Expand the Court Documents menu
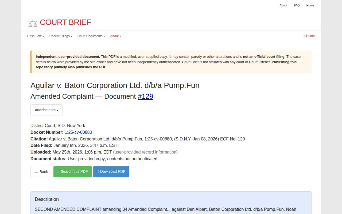Viewport: 342px width, 214px height. coord(91,36)
